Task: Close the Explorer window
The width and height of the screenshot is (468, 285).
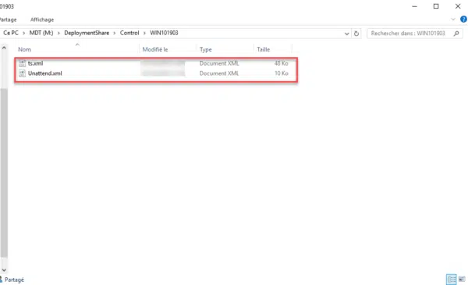Action: pyautogui.click(x=458, y=6)
